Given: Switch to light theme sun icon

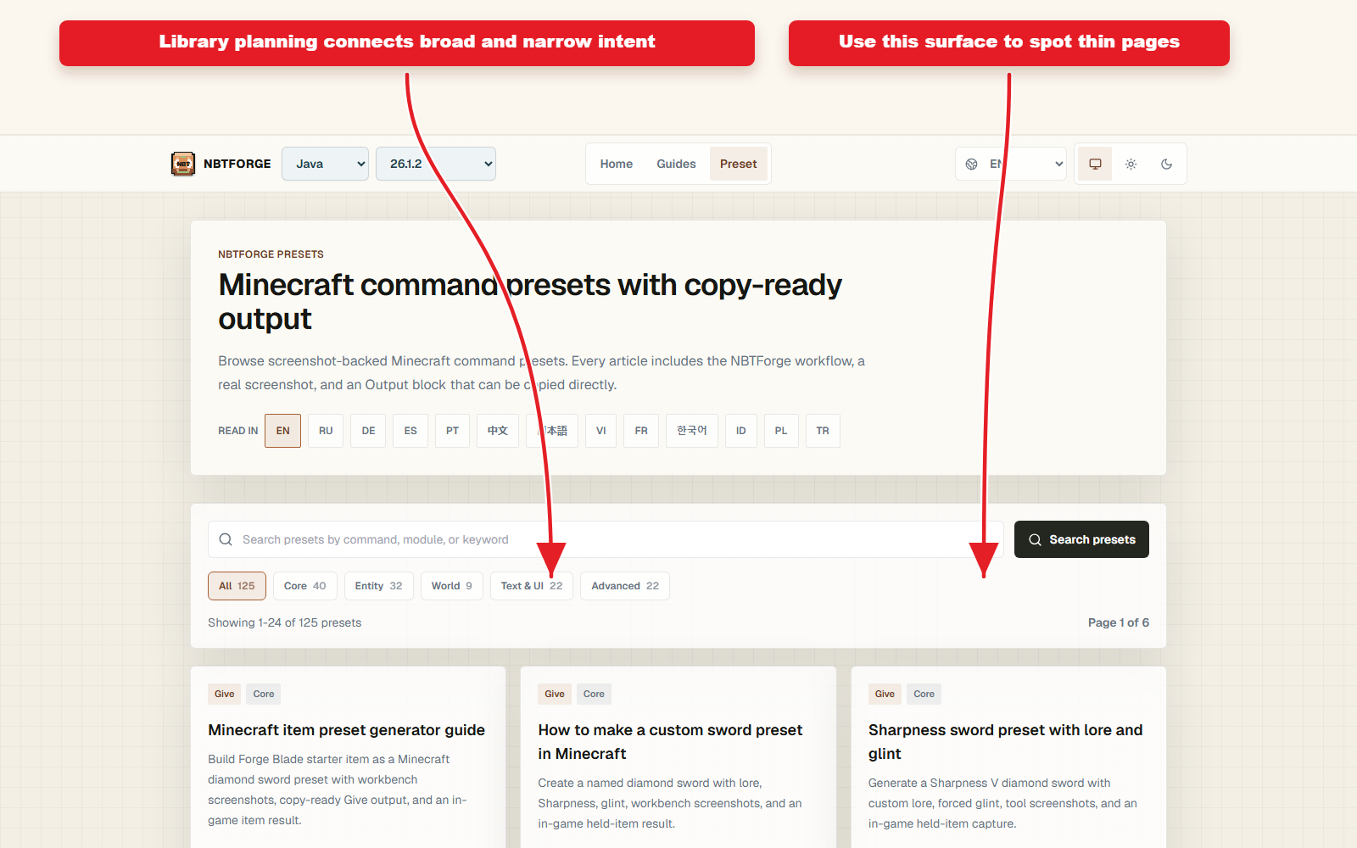Looking at the screenshot, I should tap(1131, 164).
